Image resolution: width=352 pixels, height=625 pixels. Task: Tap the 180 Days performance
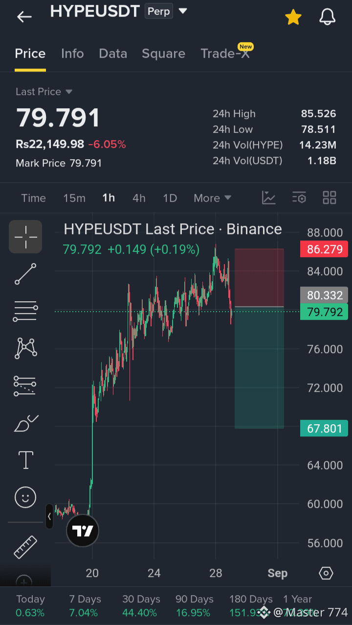coord(251,606)
